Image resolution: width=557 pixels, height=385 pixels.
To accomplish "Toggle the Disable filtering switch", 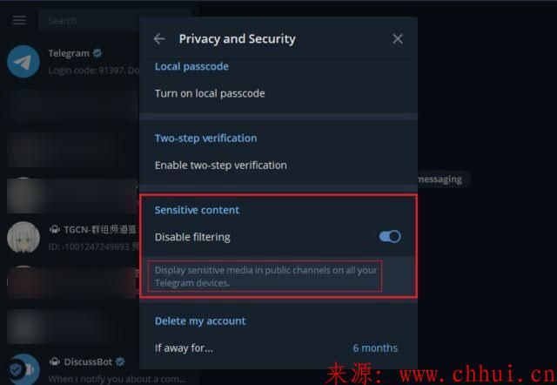I will pyautogui.click(x=390, y=237).
